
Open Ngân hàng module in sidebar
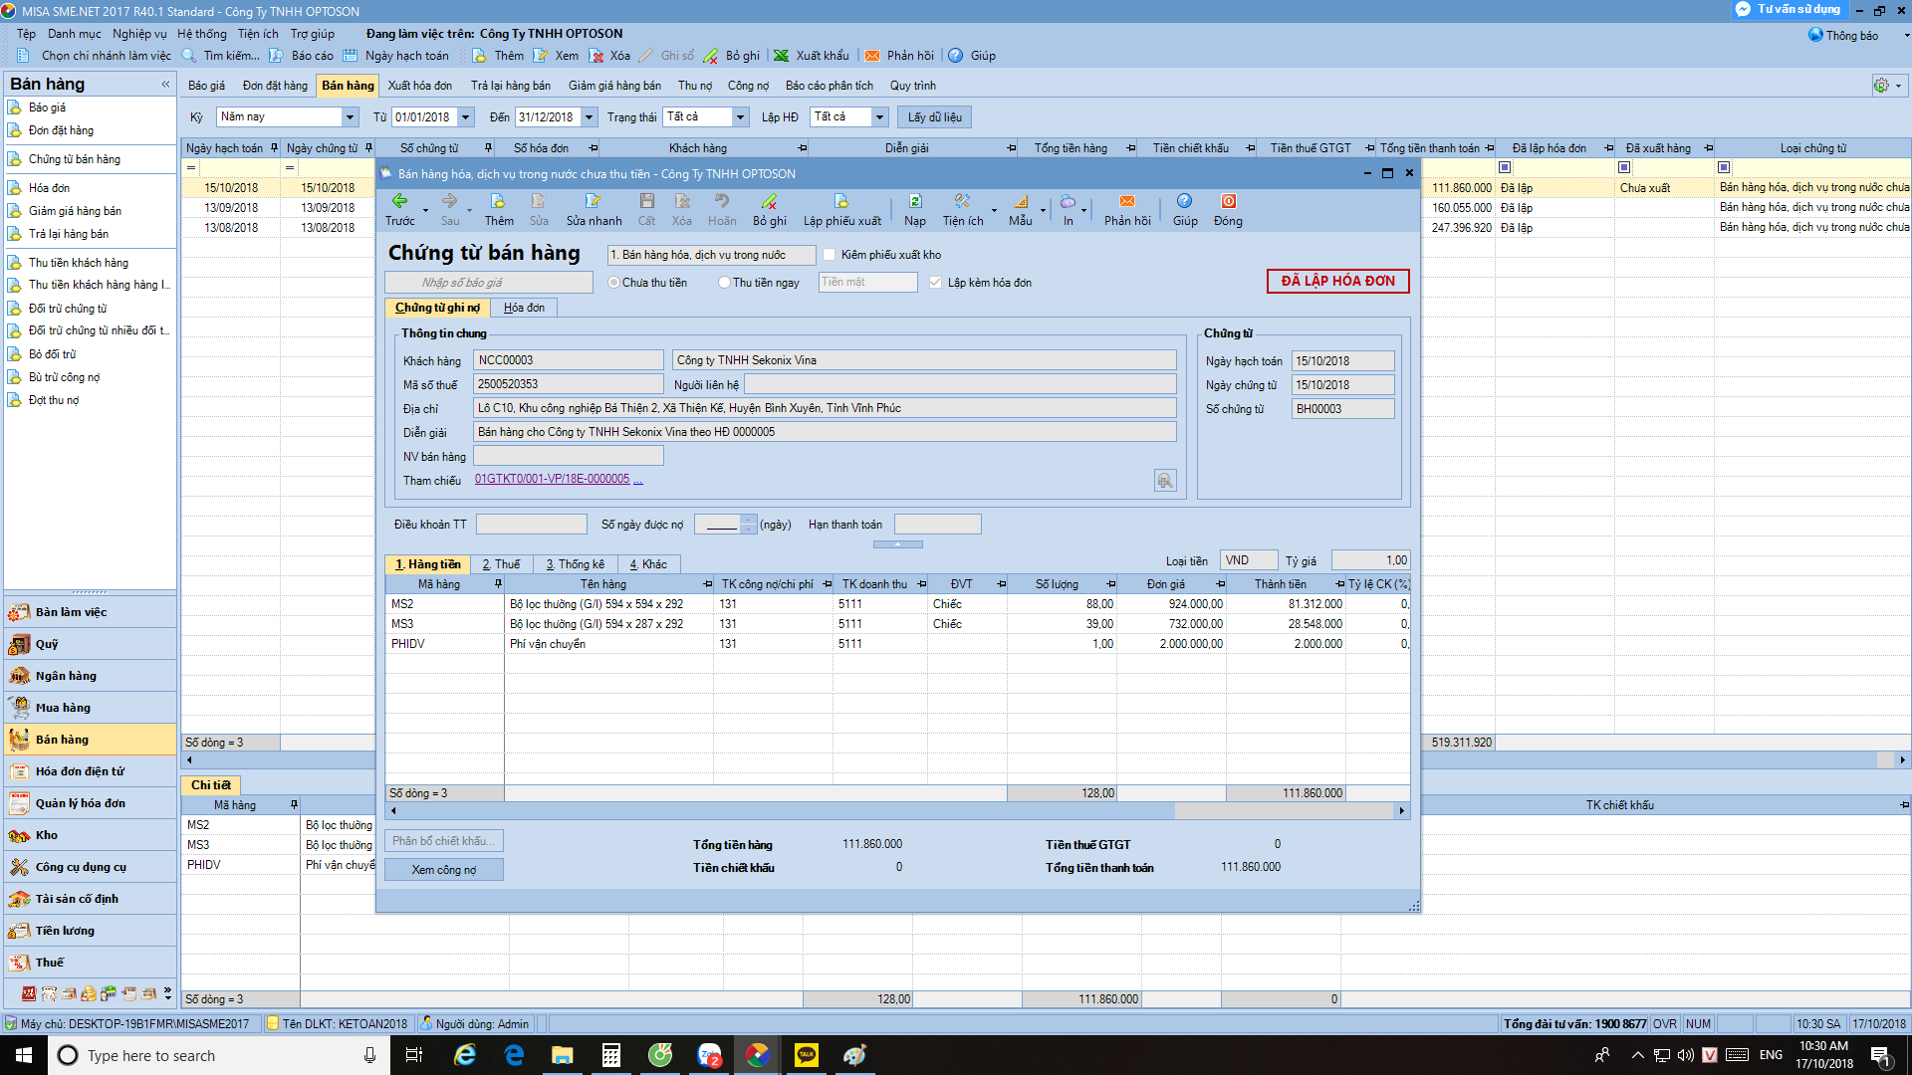point(90,676)
